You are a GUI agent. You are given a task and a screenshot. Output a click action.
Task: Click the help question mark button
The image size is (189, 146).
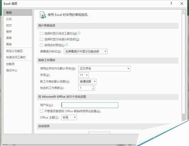point(171,4)
